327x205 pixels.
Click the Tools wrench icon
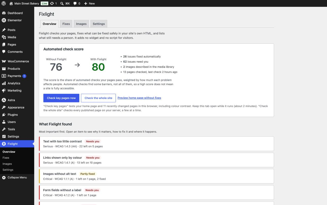(x=4, y=129)
